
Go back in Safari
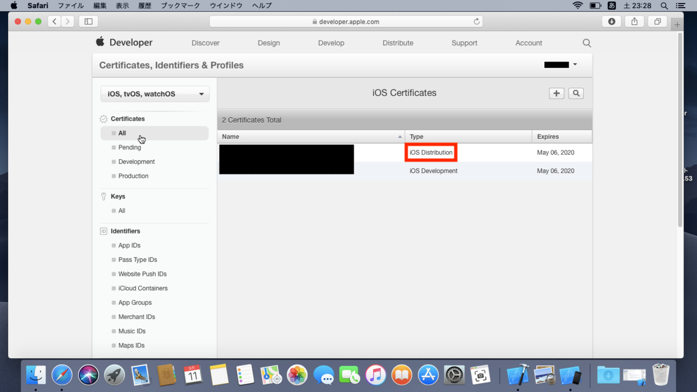coord(55,21)
